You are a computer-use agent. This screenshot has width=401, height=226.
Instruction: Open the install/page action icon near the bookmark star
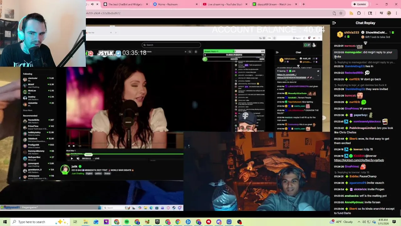334,13
